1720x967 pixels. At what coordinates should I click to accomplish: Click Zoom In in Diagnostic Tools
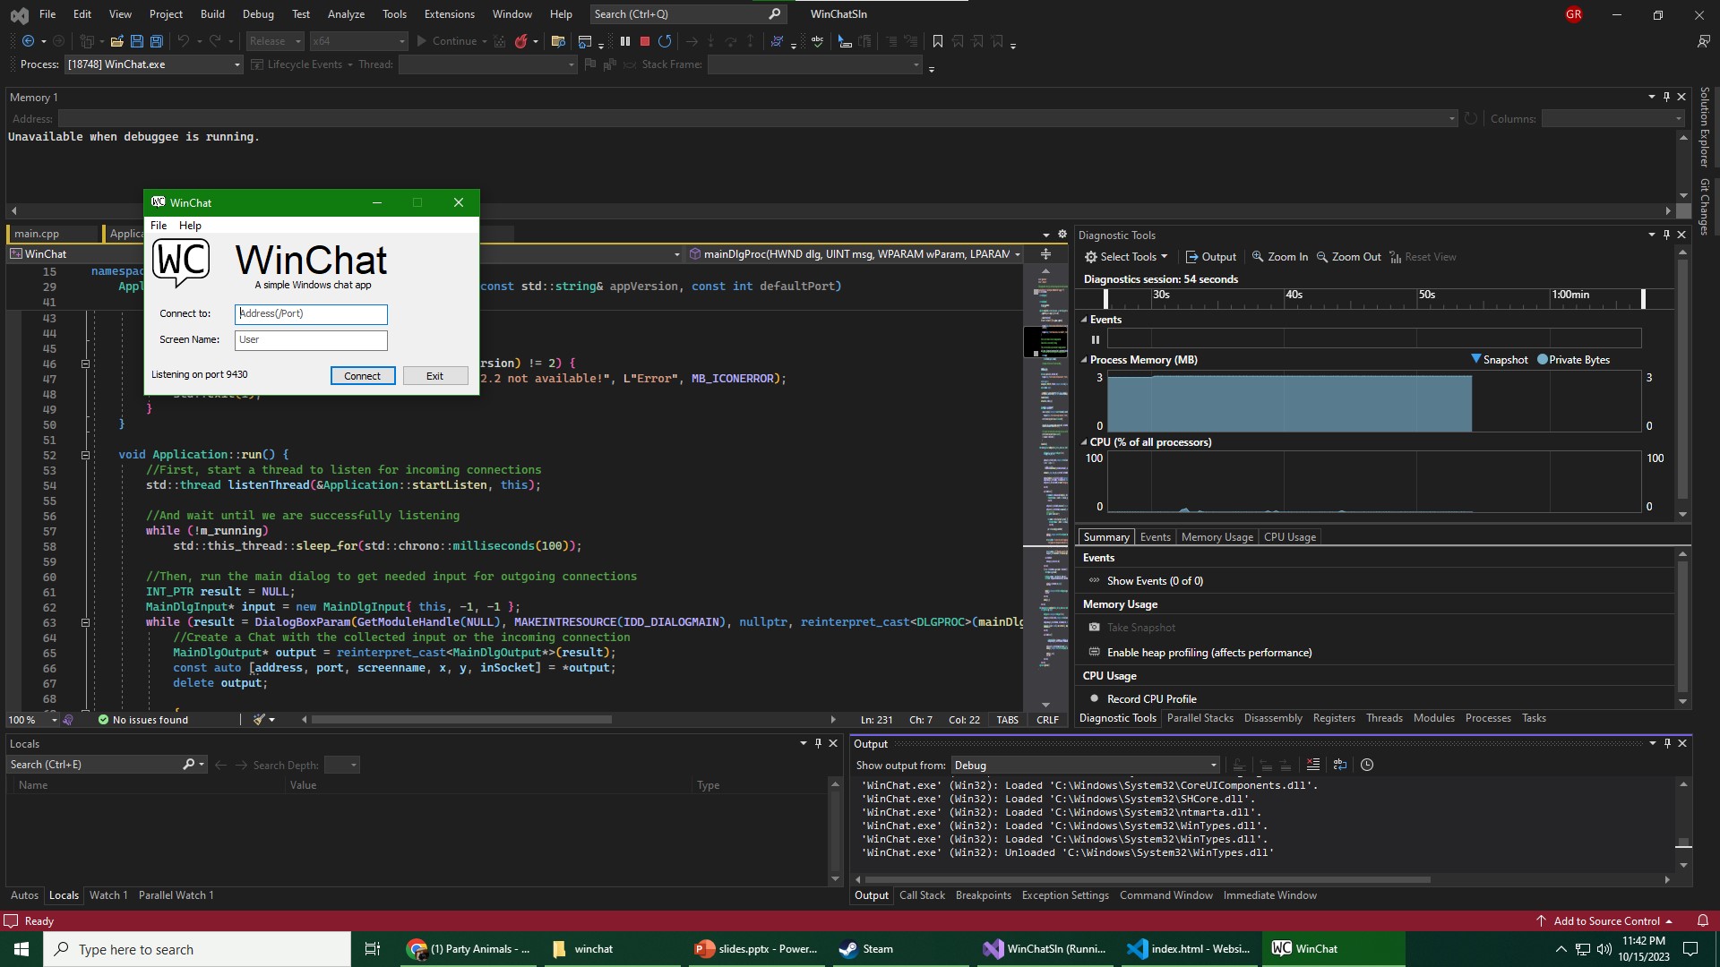pos(1279,257)
